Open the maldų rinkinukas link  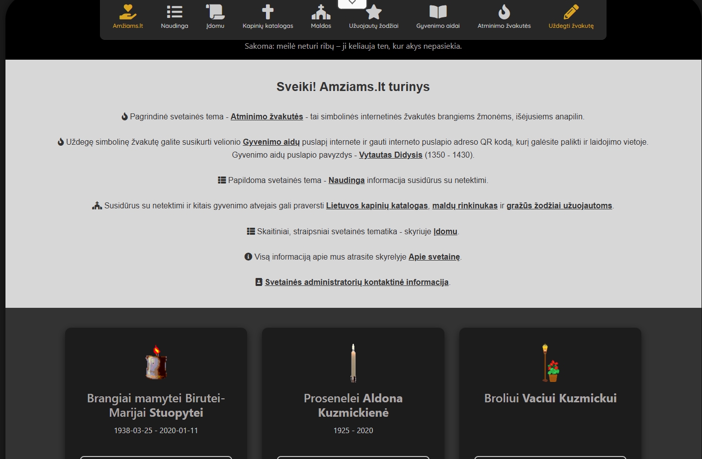click(x=465, y=205)
